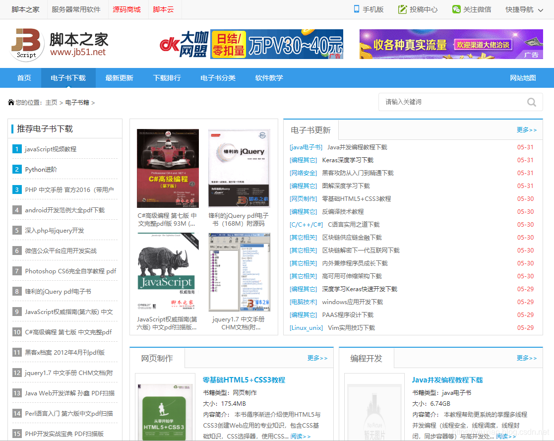554x441 pixels.
Task: Open android开发范例大全pdf下载 item
Action: pyautogui.click(x=64, y=210)
